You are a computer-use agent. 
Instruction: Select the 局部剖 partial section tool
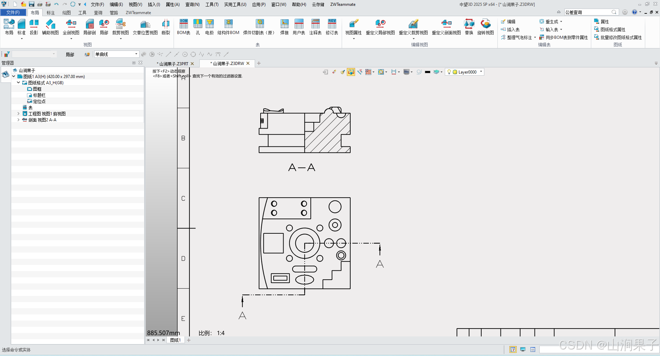pos(90,27)
